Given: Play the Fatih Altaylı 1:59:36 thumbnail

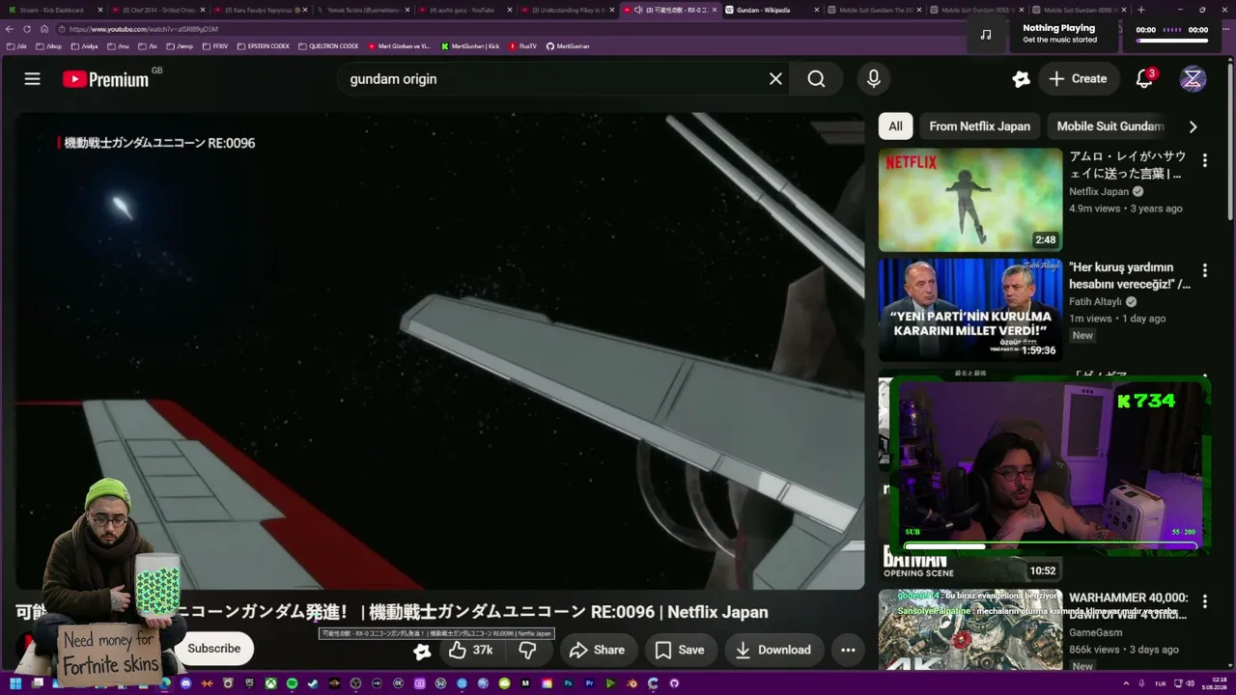Looking at the screenshot, I should (970, 310).
